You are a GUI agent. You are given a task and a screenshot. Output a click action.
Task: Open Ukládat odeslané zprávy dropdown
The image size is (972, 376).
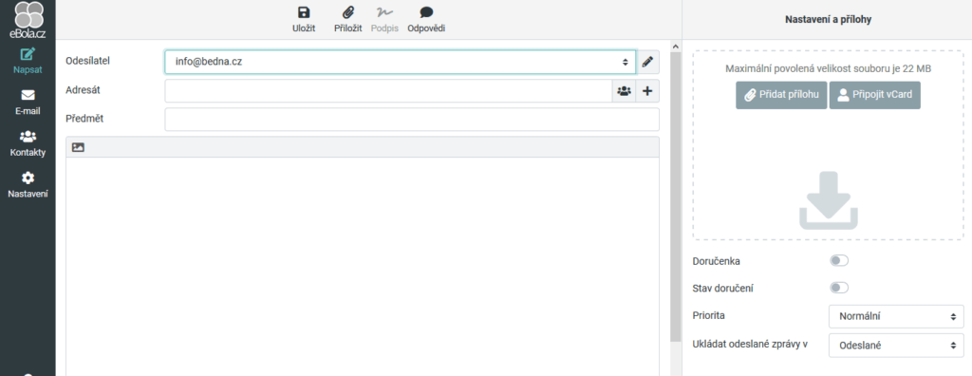896,346
